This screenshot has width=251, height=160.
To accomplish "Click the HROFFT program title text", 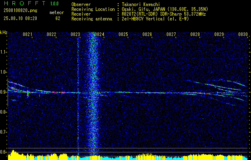I will [x=24, y=3].
